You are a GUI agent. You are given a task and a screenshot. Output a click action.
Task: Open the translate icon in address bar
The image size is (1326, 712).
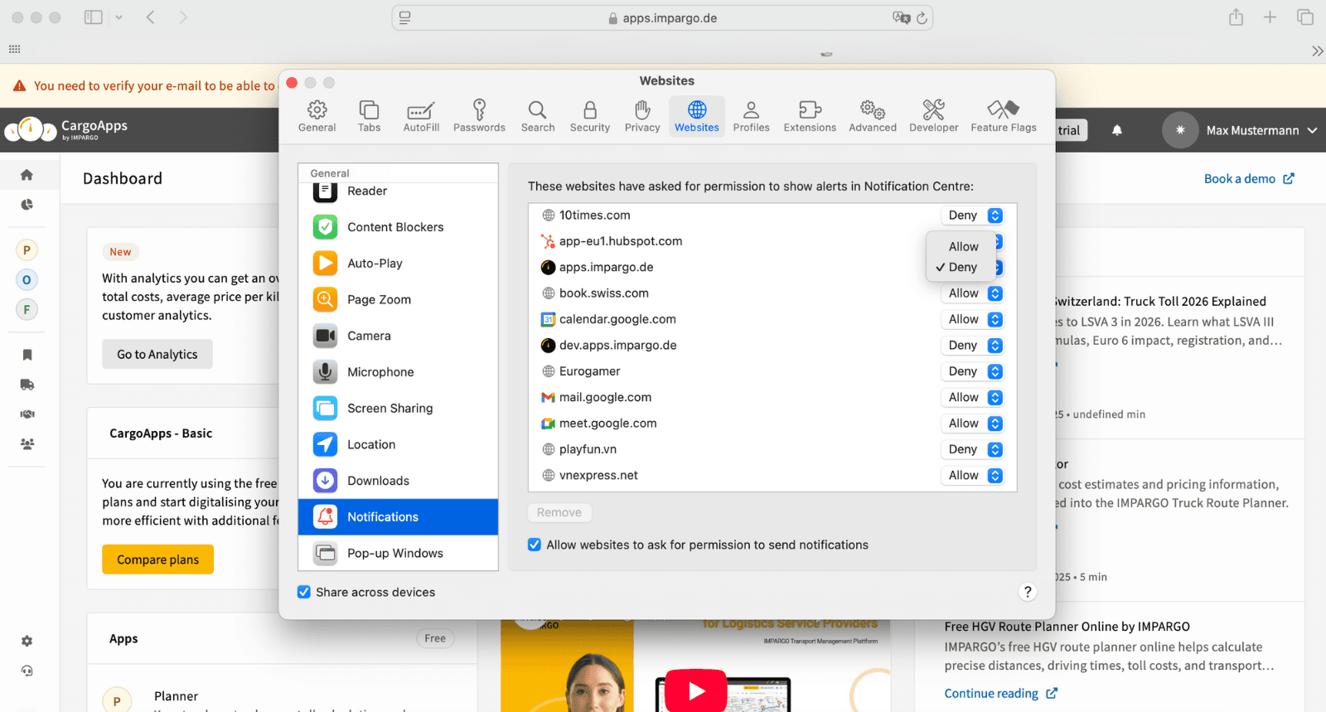coord(901,18)
